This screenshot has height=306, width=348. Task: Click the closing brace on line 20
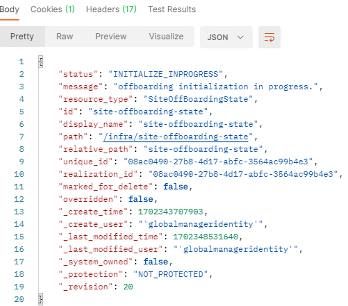point(40,299)
